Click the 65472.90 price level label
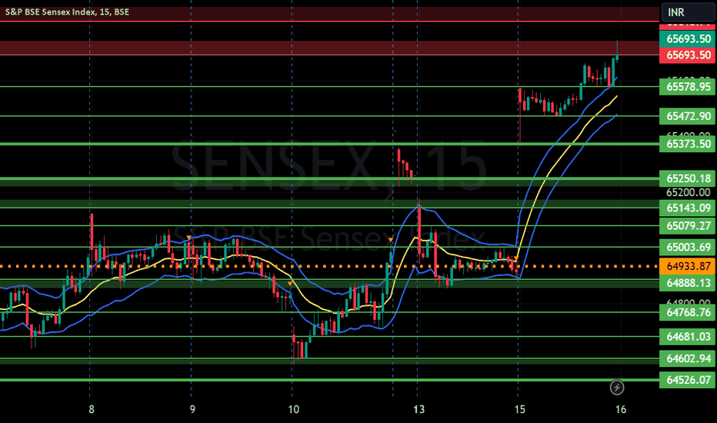The width and height of the screenshot is (717, 423). click(687, 116)
